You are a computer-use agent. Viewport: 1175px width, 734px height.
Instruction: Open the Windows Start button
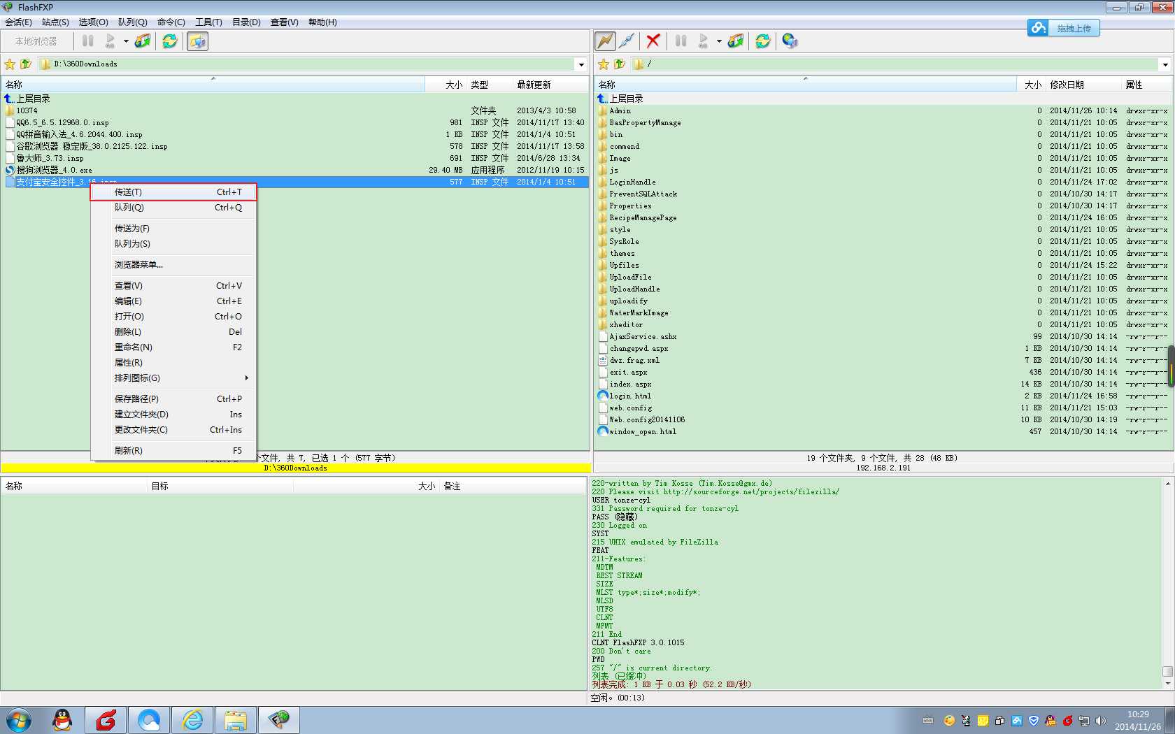pyautogui.click(x=19, y=720)
